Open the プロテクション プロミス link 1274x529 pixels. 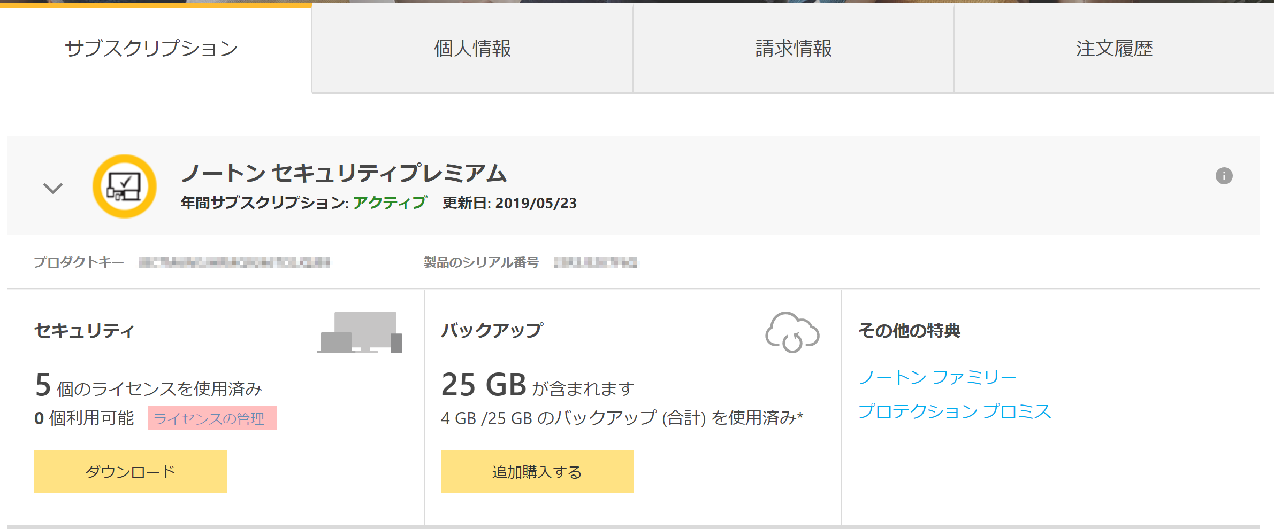(x=955, y=411)
